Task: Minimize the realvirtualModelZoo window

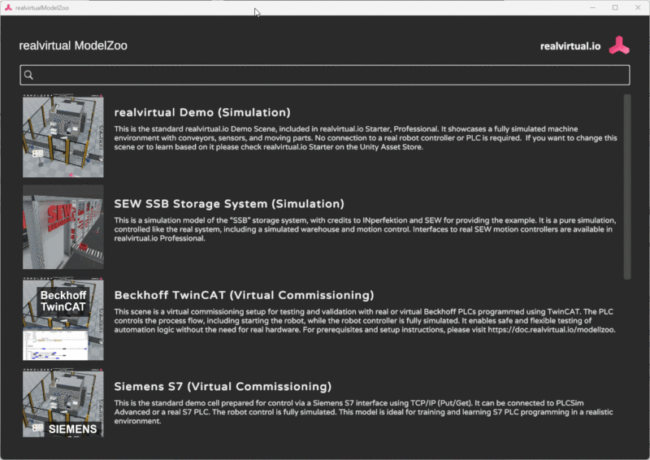Action: (590, 7)
